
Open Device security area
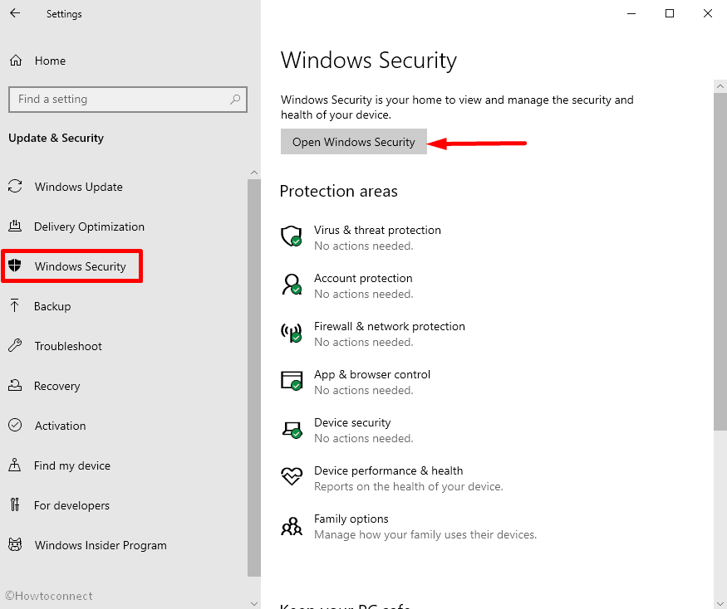352,423
